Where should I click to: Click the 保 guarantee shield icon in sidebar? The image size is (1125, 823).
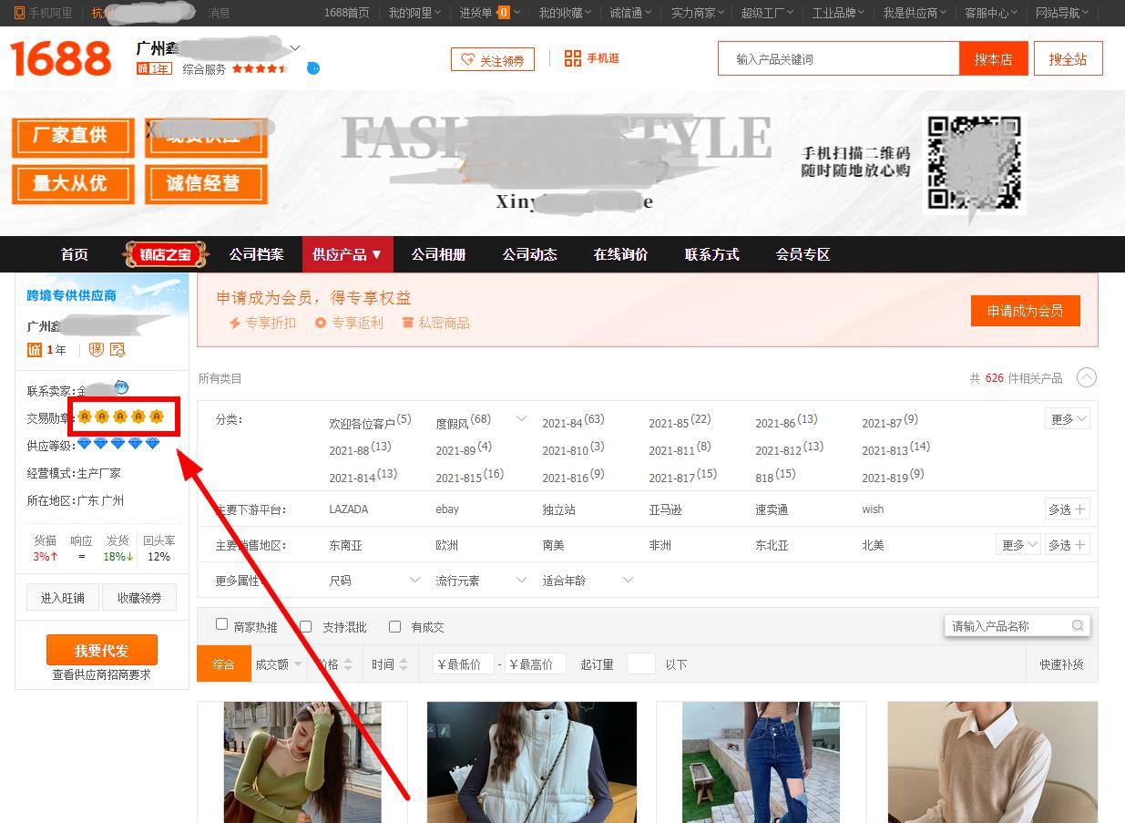coord(96,350)
